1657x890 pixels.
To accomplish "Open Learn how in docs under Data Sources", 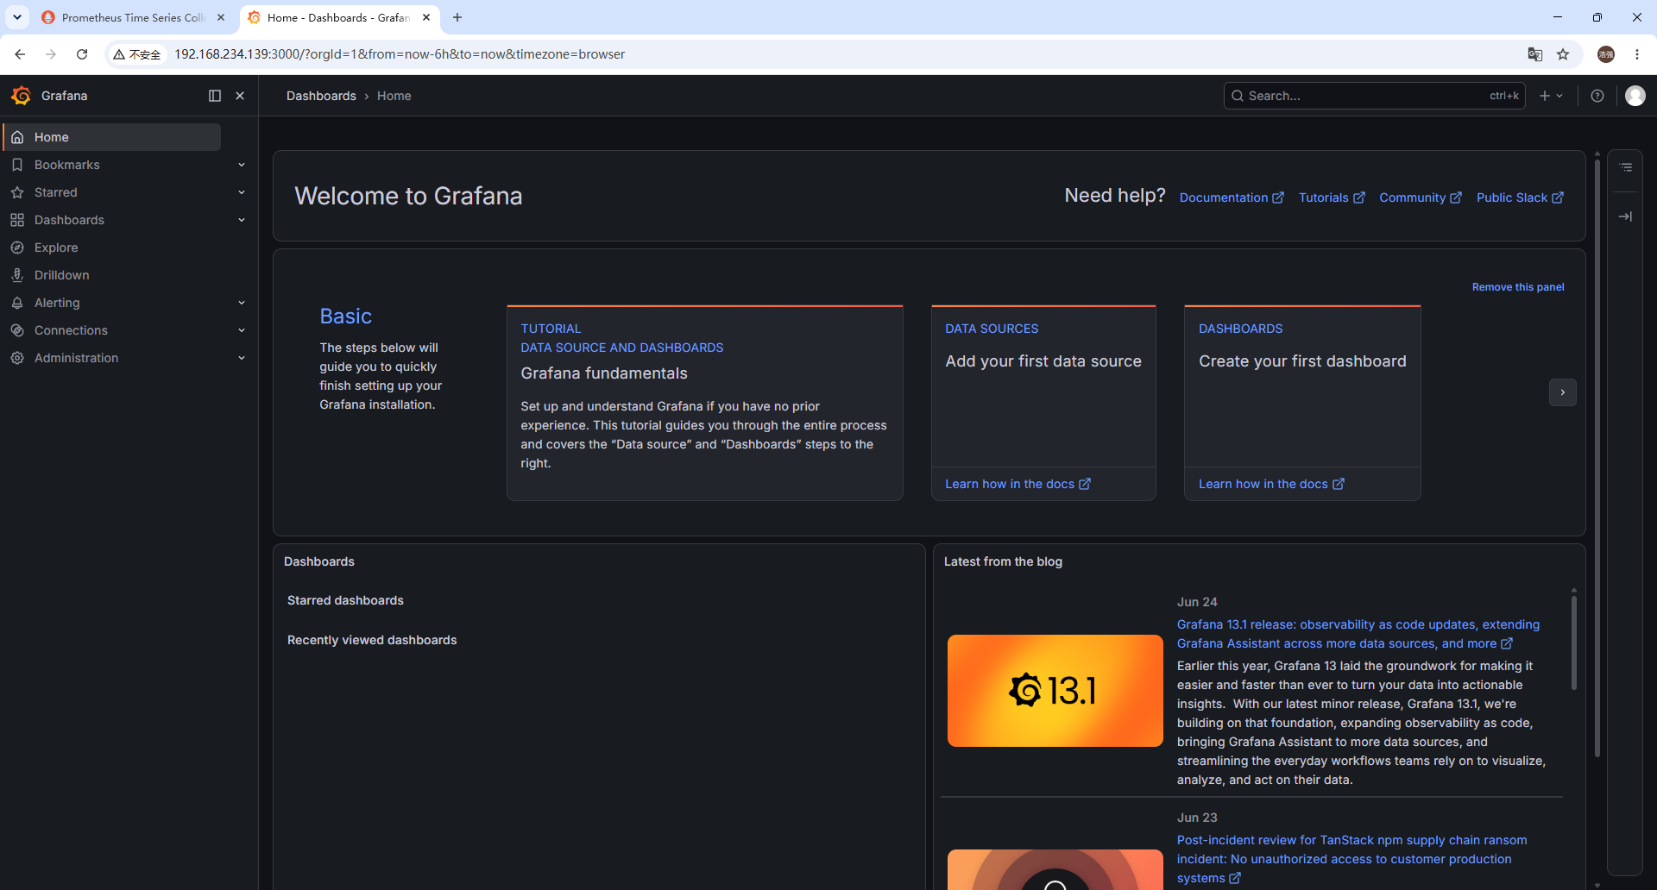I will (1018, 484).
